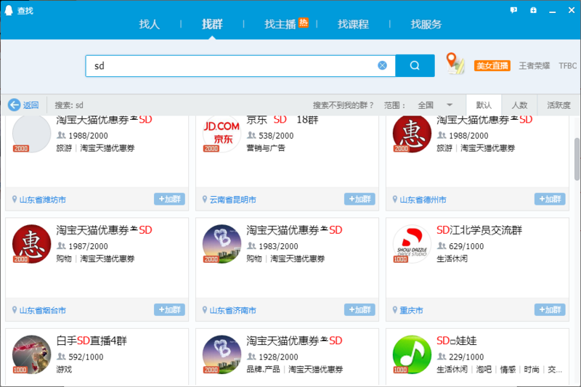Click the magnifier search button
The image size is (581, 387).
415,65
